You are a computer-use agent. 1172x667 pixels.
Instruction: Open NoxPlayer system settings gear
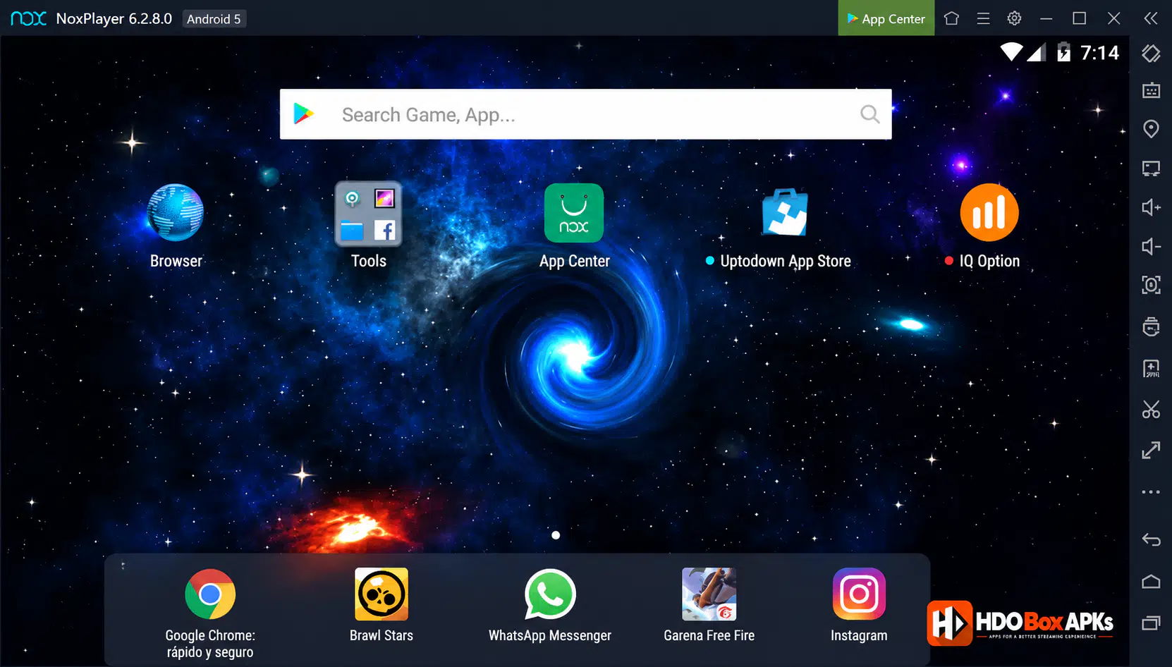pyautogui.click(x=1014, y=18)
